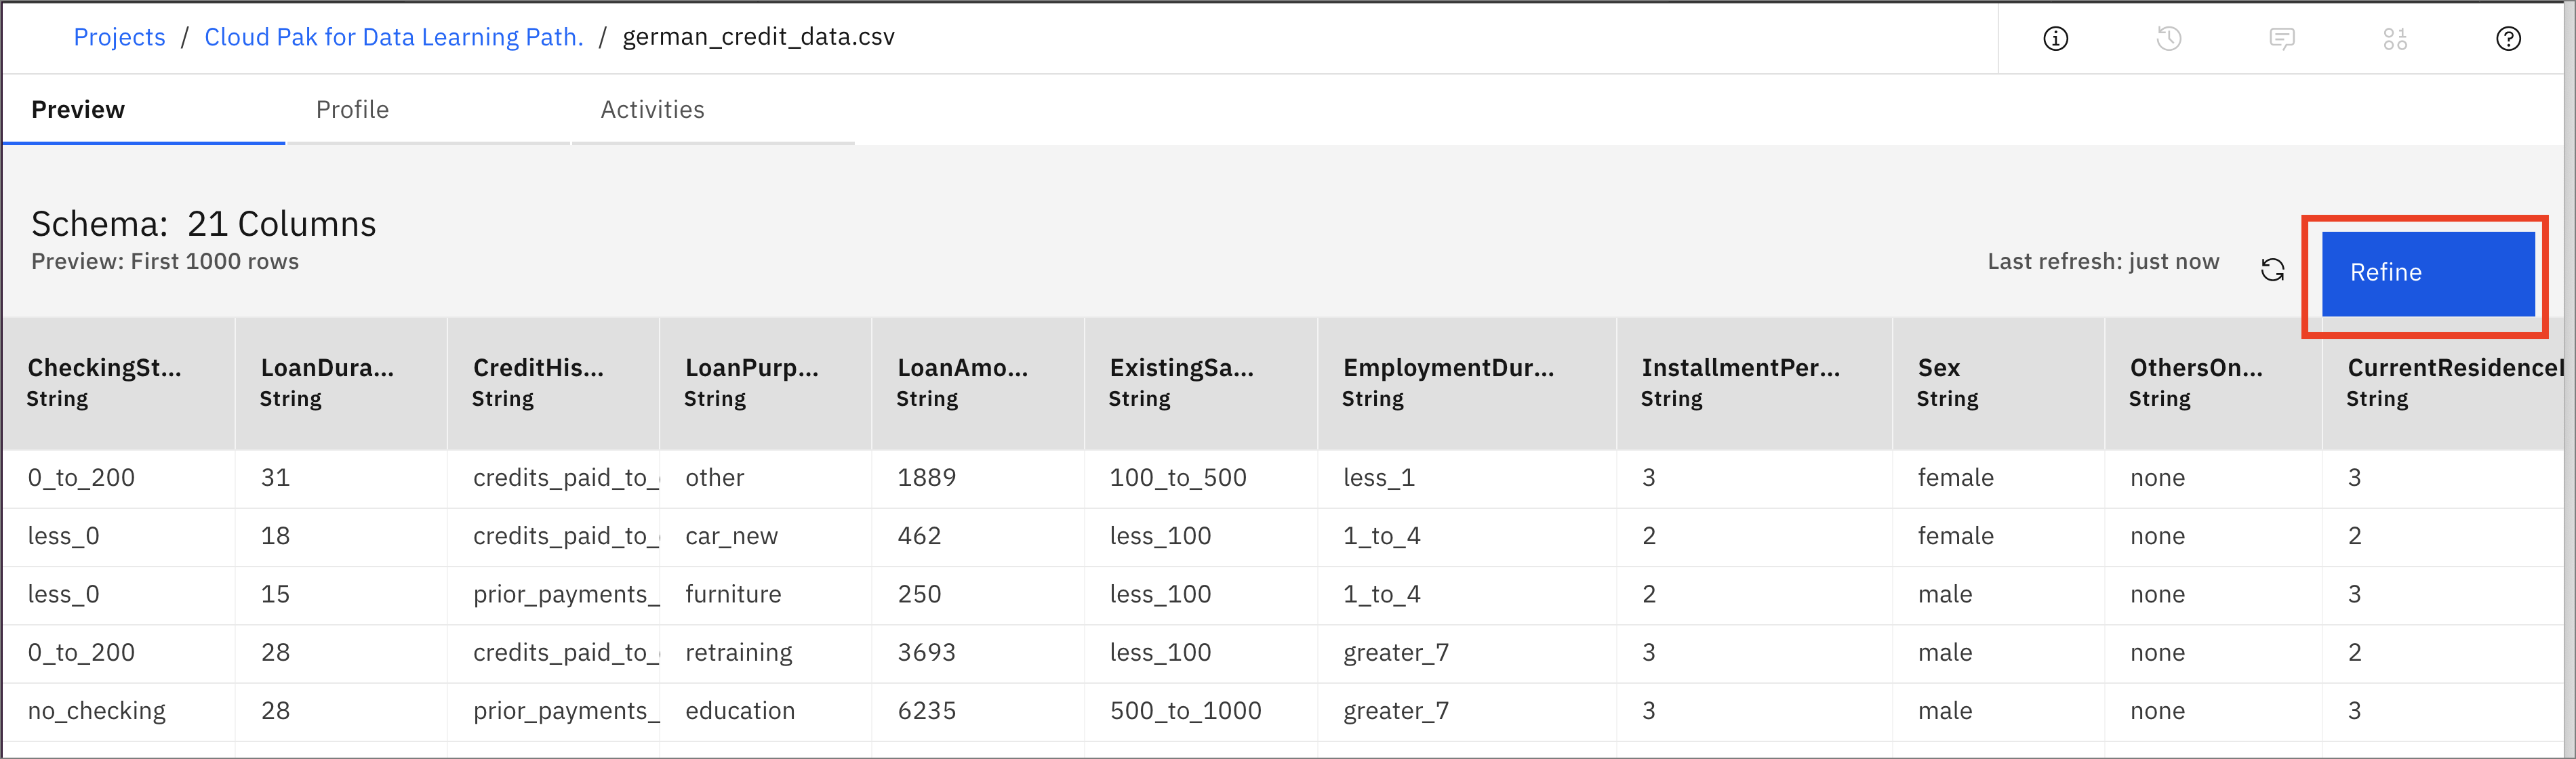
Task: Open Cloud Pak for Data Learning Path link
Action: [393, 37]
